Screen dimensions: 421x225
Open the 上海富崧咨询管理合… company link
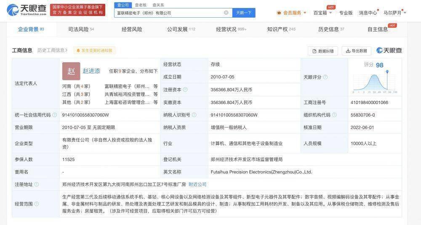(127, 102)
